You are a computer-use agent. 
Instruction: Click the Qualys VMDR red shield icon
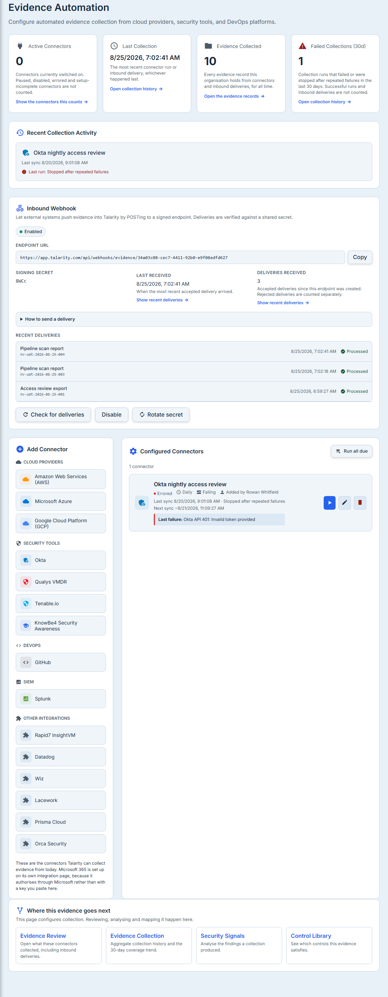coord(26,582)
